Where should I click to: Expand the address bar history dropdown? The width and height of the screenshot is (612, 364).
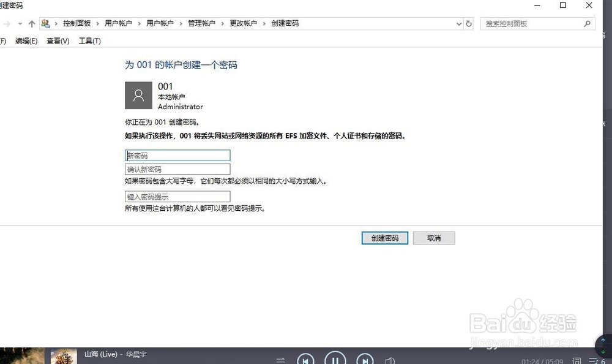tap(458, 23)
